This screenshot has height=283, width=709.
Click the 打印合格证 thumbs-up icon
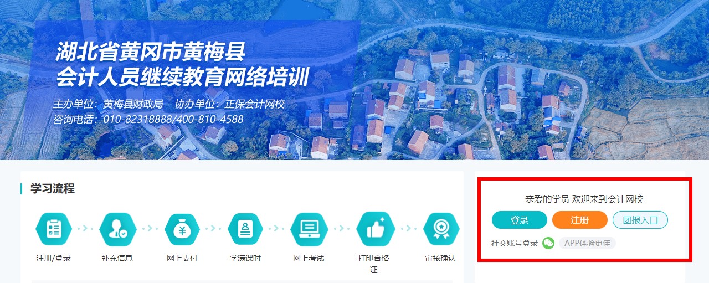[x=375, y=229]
